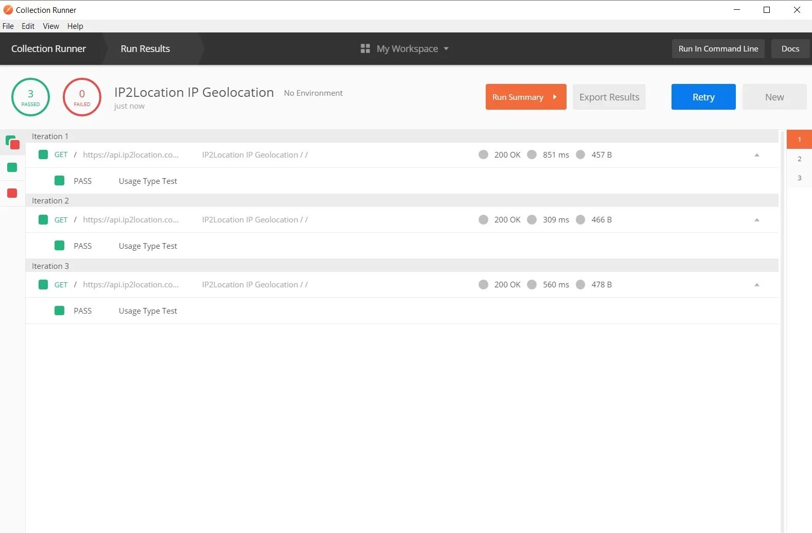Click the My Workspace grid icon

pos(365,48)
